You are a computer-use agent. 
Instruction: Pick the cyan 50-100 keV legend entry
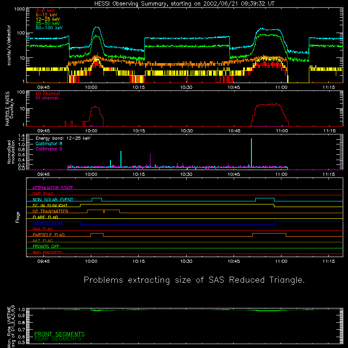[x=49, y=28]
